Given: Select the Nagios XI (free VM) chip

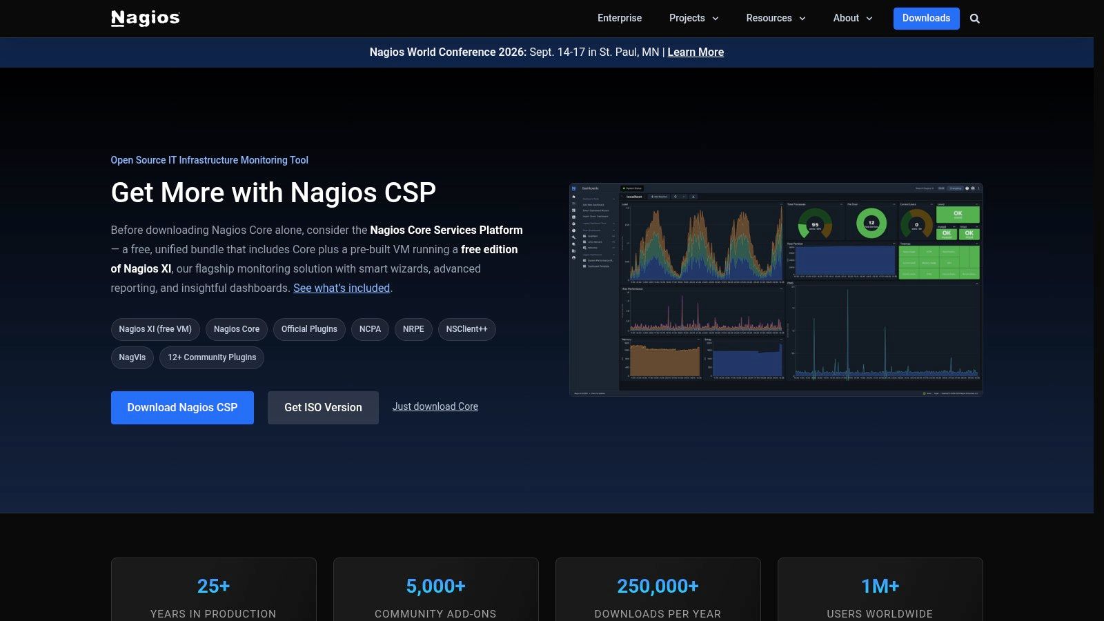Looking at the screenshot, I should [x=155, y=329].
